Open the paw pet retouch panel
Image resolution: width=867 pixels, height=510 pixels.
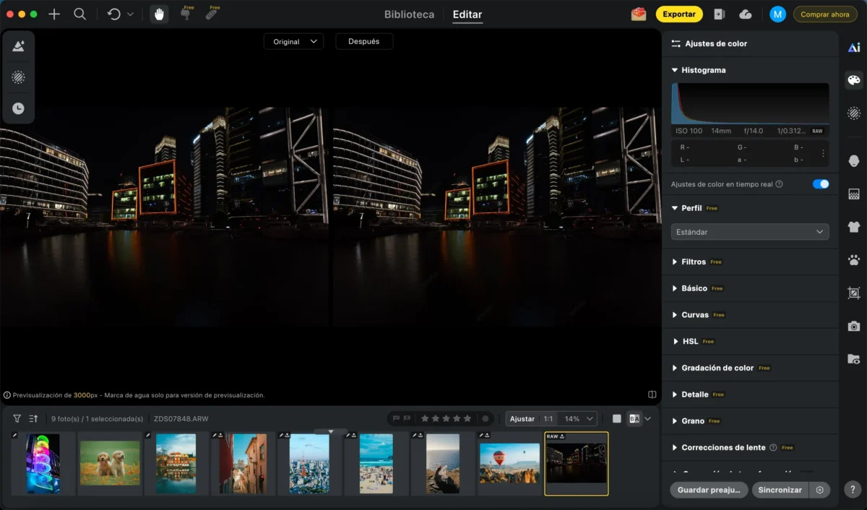coord(854,260)
